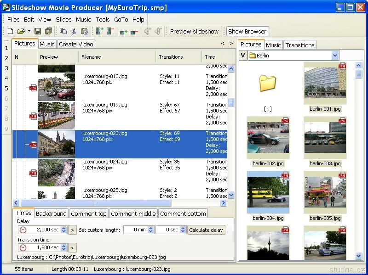Open the Slides menu
This screenshot has width=368, height=275.
[63, 19]
